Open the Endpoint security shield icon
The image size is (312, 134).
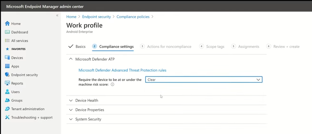[x=7, y=75]
